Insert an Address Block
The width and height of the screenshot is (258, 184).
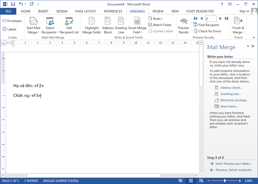108,26
